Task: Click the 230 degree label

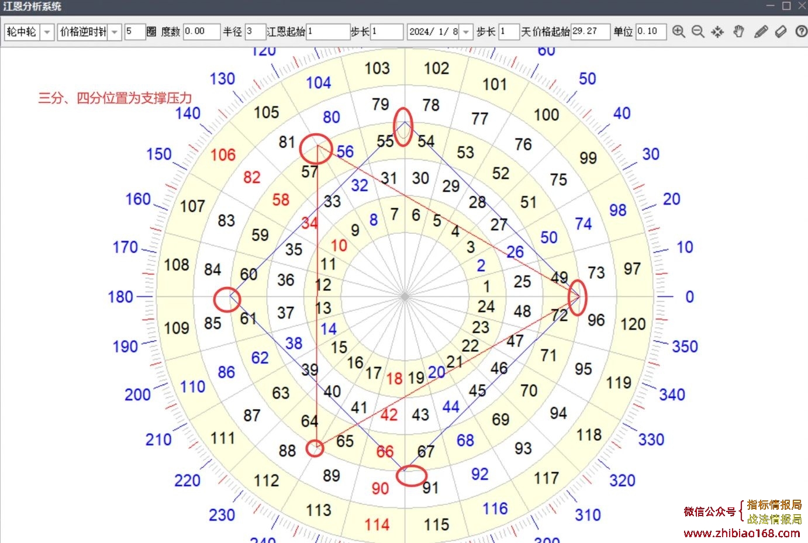Action: tap(222, 515)
